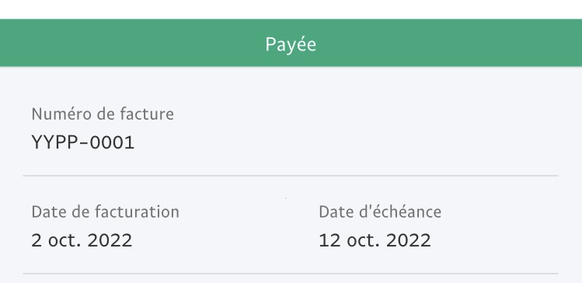The height and width of the screenshot is (283, 582).
Task: Click the day 12 in the due date
Action: tap(329, 240)
